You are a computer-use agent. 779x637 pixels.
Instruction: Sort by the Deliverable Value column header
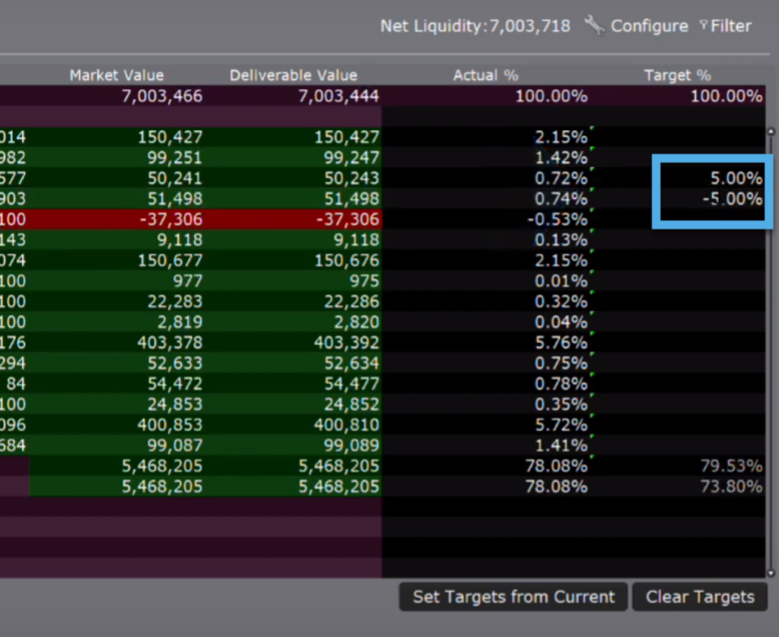point(293,75)
